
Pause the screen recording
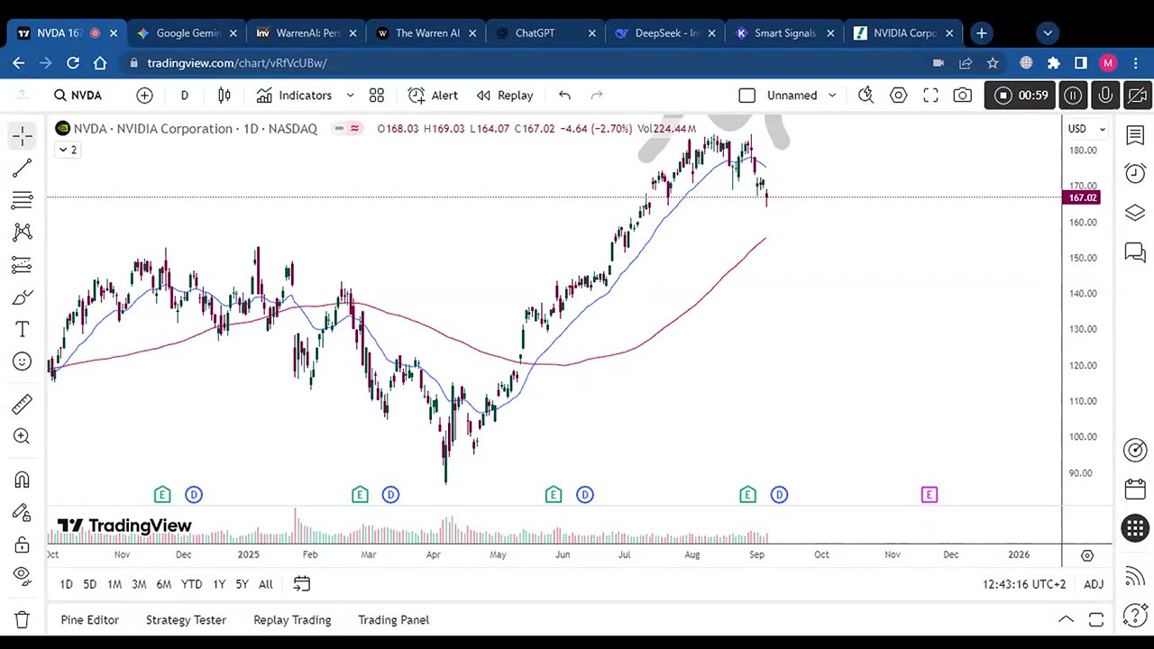(x=1073, y=95)
